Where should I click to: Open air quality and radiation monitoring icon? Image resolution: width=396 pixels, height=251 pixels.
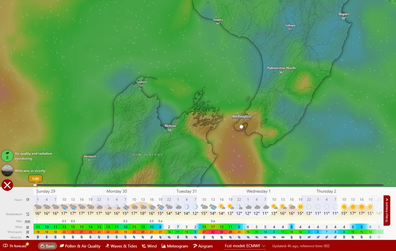click(7, 156)
